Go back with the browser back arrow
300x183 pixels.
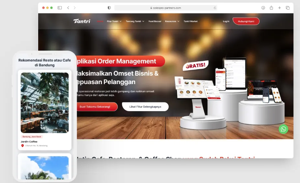(x=68, y=8)
